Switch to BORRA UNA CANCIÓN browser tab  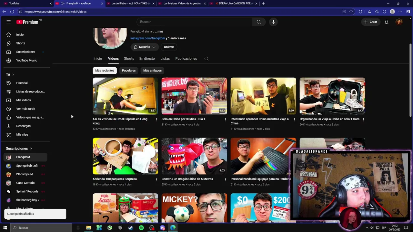234,4
